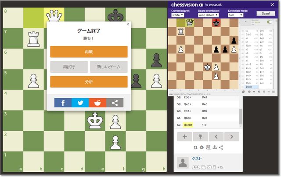
Task: Click the plus button below the move list
Action: (184, 136)
